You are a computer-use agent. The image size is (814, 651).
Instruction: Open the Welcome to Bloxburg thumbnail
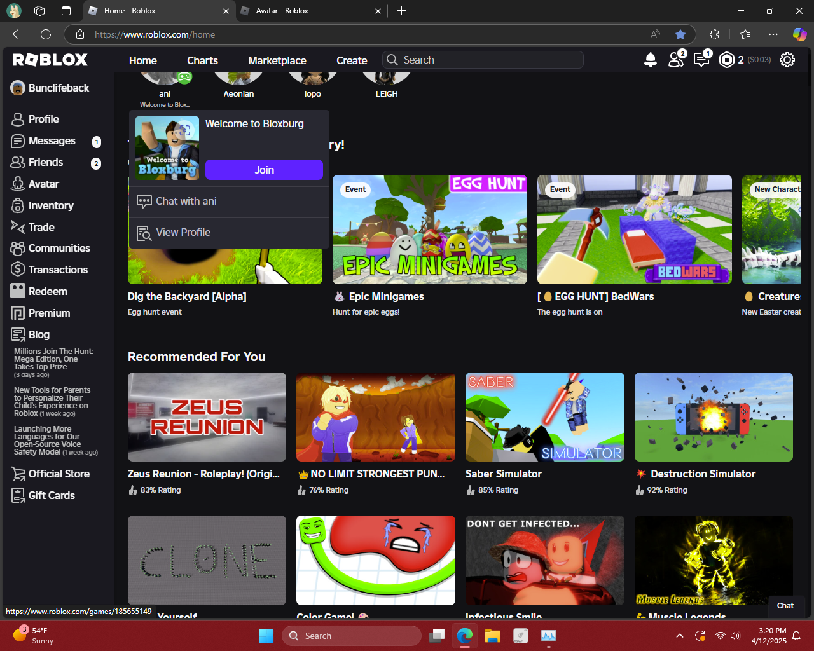click(167, 148)
